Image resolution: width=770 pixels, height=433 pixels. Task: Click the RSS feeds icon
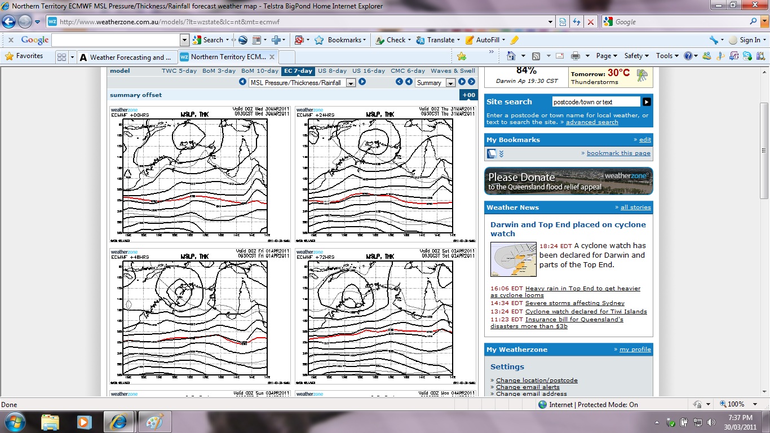click(536, 56)
